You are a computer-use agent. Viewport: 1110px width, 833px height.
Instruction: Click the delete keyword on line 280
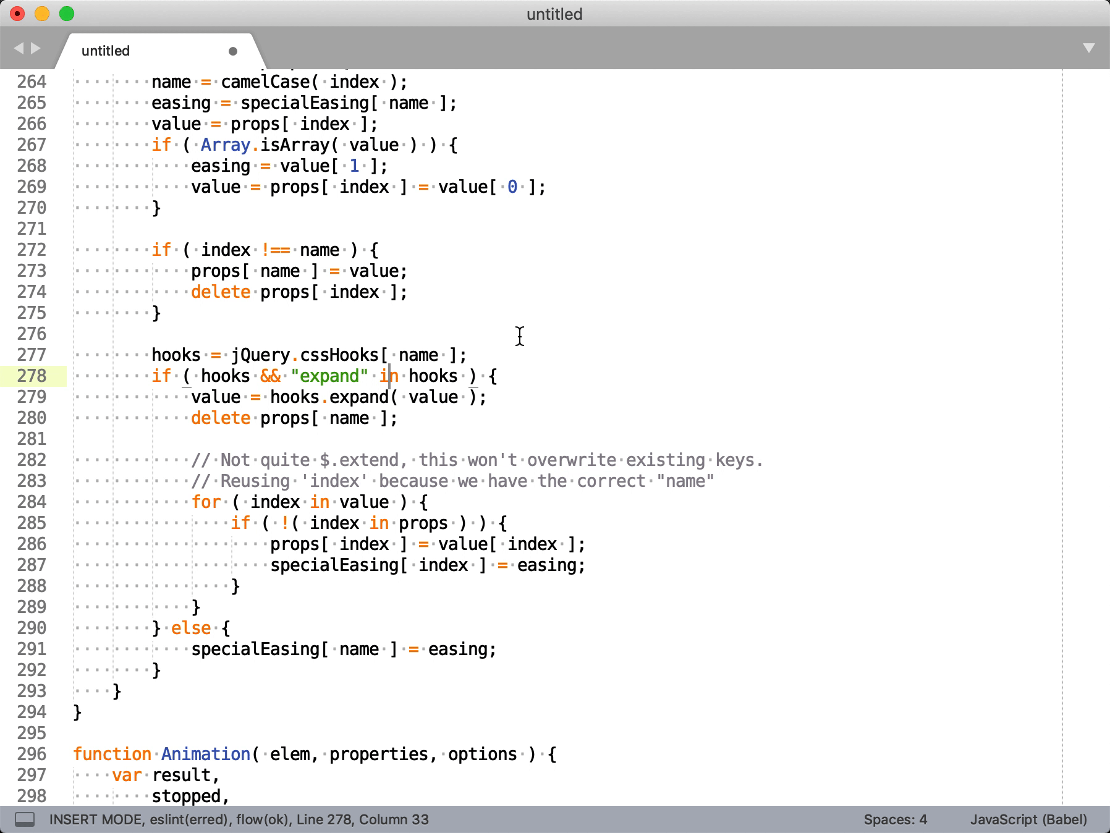point(221,418)
